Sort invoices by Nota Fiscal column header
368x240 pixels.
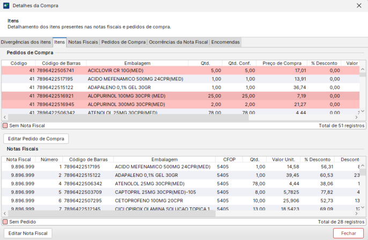coord(19,160)
